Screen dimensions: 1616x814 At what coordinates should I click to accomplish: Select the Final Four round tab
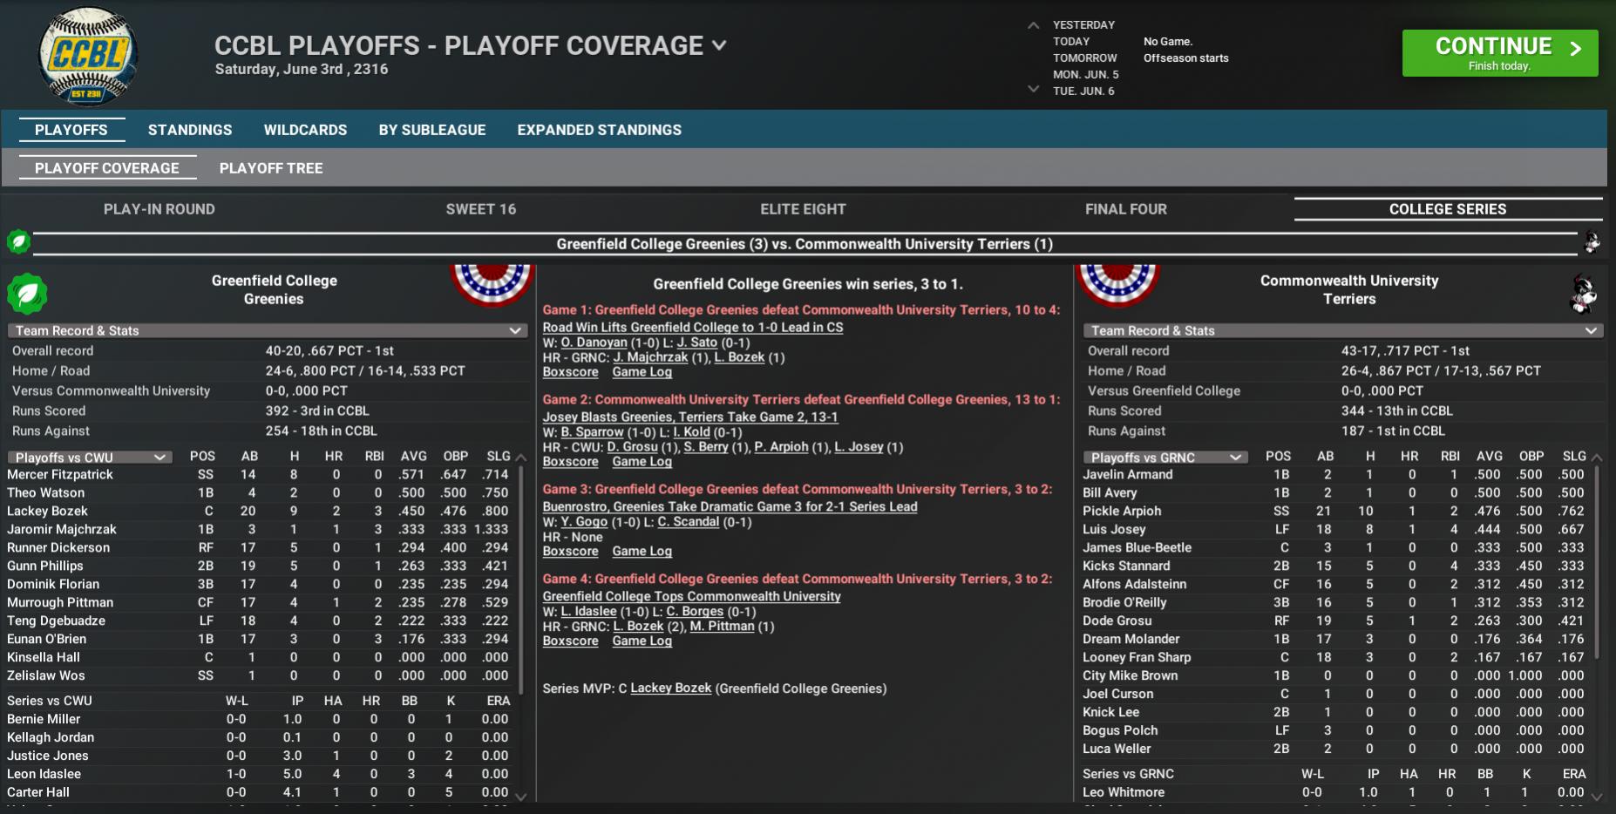click(x=1125, y=209)
